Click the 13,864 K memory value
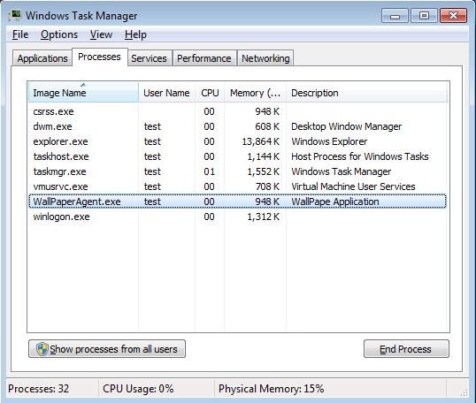This screenshot has width=476, height=403. click(260, 141)
